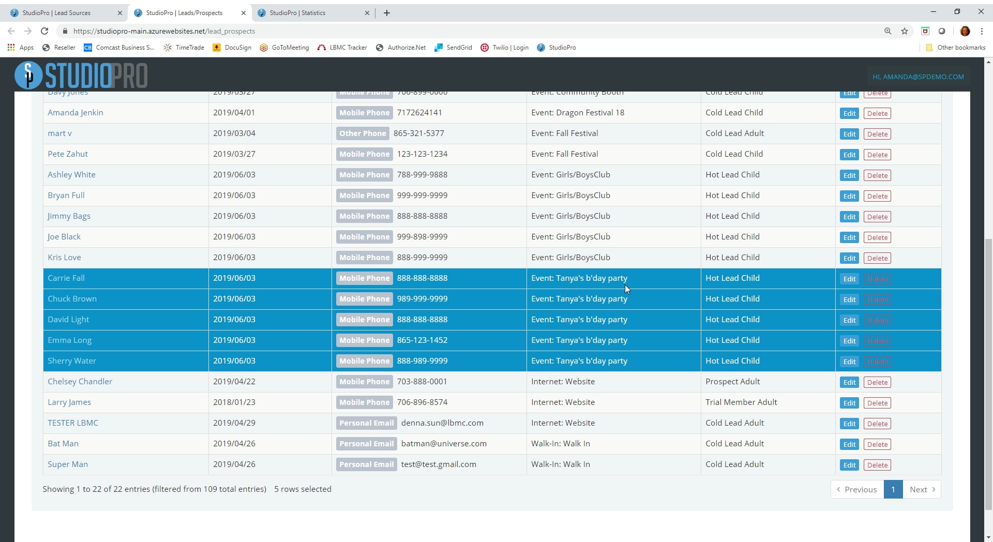Bookmark this page with the star icon
The width and height of the screenshot is (993, 542).
(x=905, y=31)
